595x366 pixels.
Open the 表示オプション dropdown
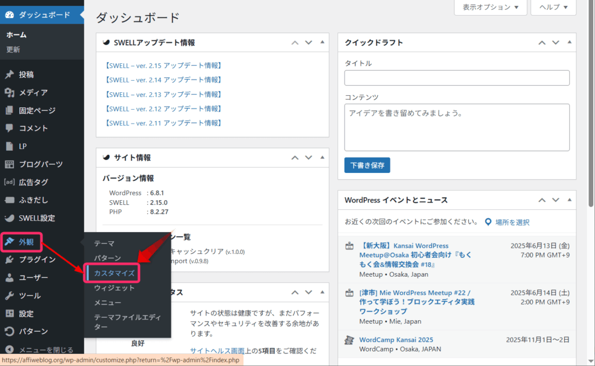pos(490,7)
